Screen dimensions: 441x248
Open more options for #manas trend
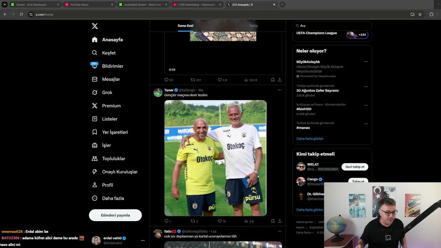pos(366,124)
